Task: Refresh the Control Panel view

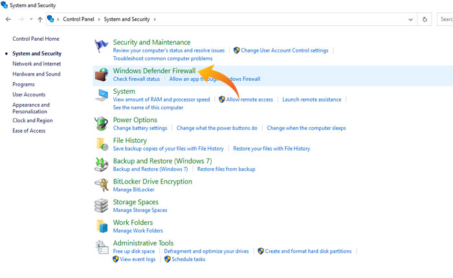Action: tap(425, 19)
